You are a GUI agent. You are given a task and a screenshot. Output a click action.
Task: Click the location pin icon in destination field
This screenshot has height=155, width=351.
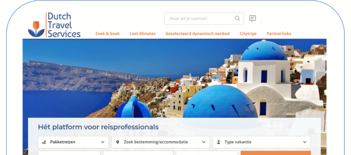pos(118,142)
